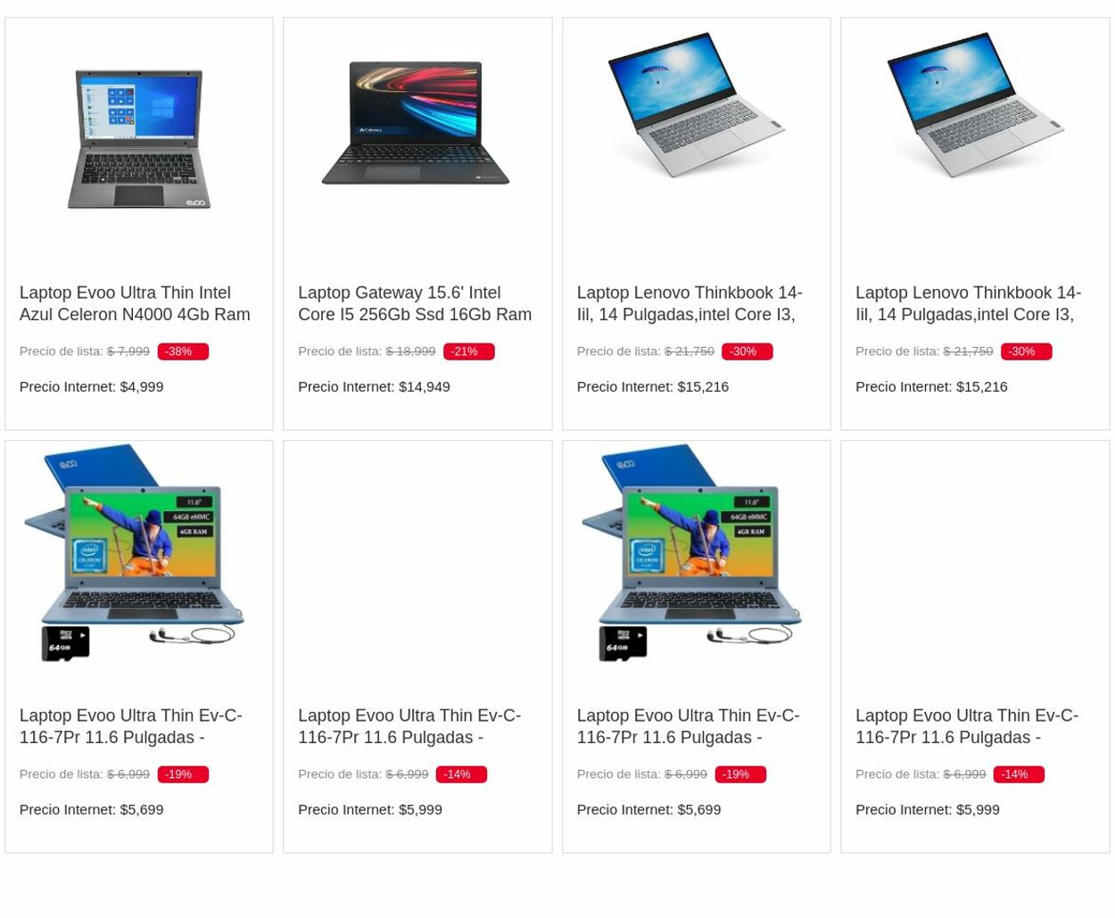Screen dimensions: 1115x918
Task: Select Precio Internet: $14,949 text
Action: coord(374,386)
